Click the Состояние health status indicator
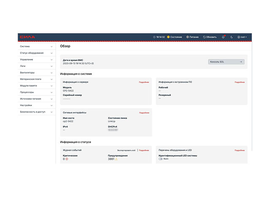 point(175,37)
